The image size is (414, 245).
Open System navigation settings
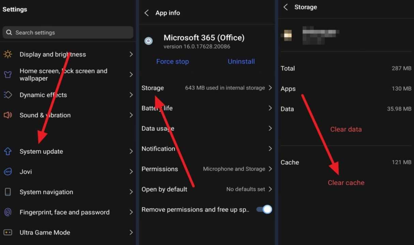[68, 192]
